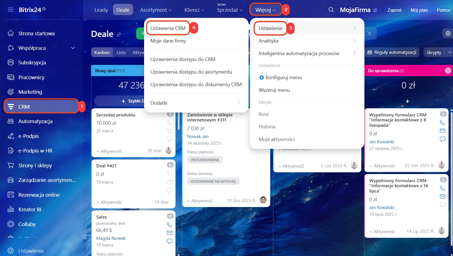Click the search magnifier icon
This screenshot has height=256, width=453.
coord(331,10)
